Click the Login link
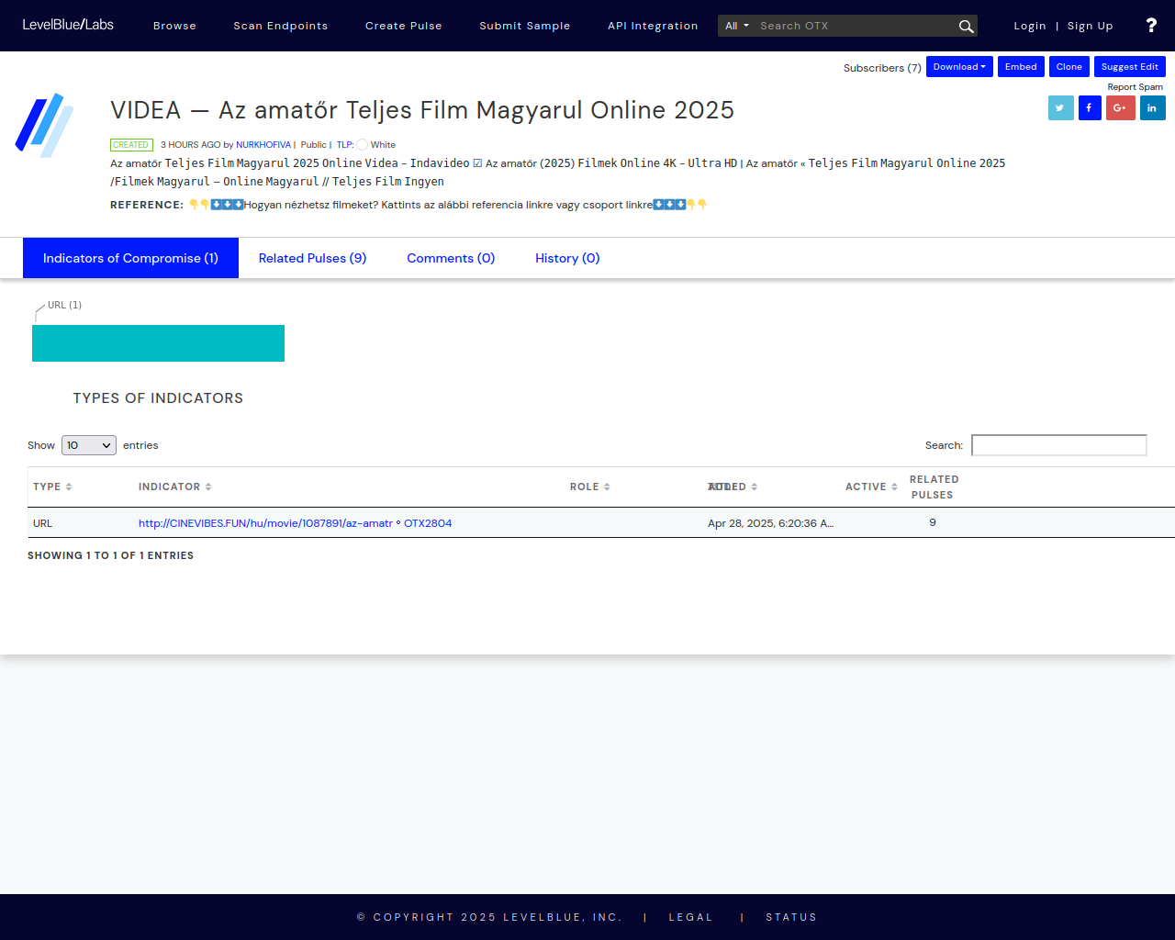Viewport: 1175px width, 940px height. [1030, 26]
